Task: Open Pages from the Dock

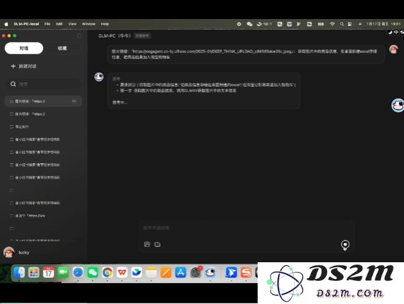Action: [x=166, y=272]
